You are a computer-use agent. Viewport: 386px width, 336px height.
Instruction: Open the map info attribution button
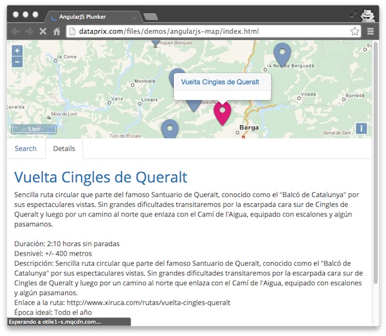point(361,128)
